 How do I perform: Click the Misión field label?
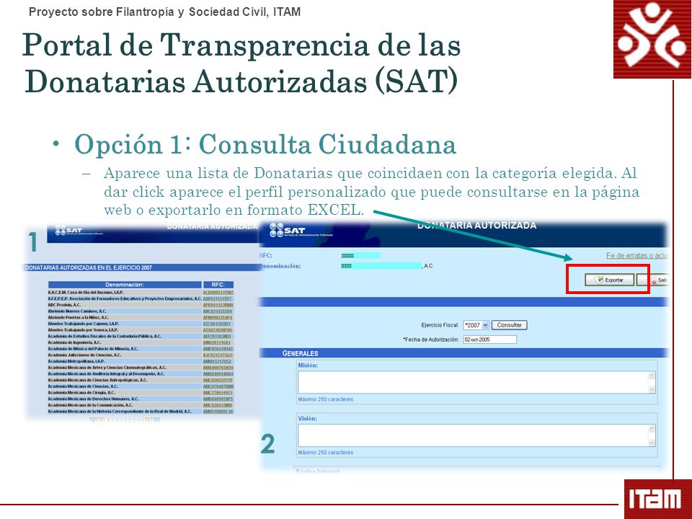(308, 365)
